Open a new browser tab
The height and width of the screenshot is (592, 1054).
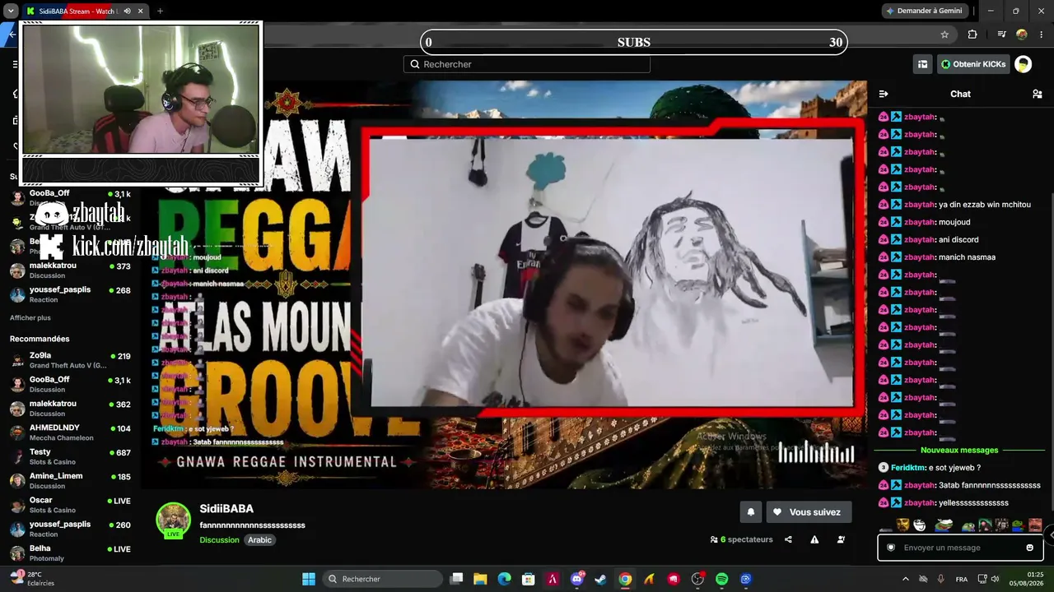tap(160, 12)
